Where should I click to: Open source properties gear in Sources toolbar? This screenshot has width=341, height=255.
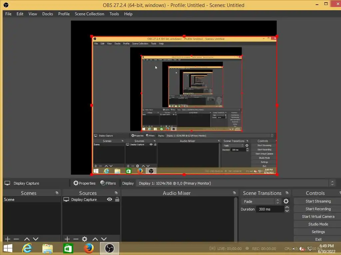click(x=85, y=239)
